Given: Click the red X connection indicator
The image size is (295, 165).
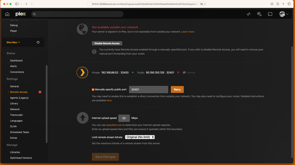Looking at the screenshot, I should [x=178, y=73].
